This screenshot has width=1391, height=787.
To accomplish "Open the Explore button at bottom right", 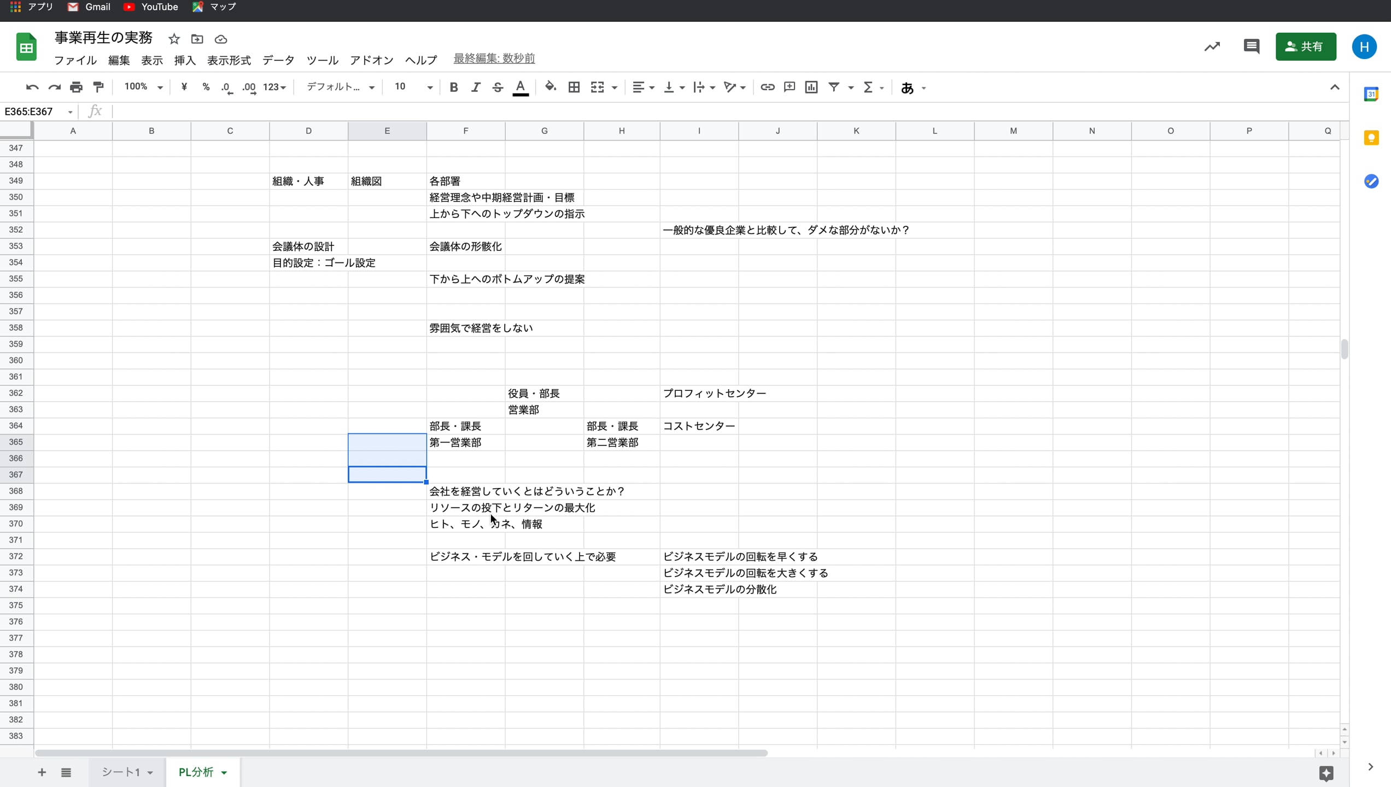I will coord(1326,773).
